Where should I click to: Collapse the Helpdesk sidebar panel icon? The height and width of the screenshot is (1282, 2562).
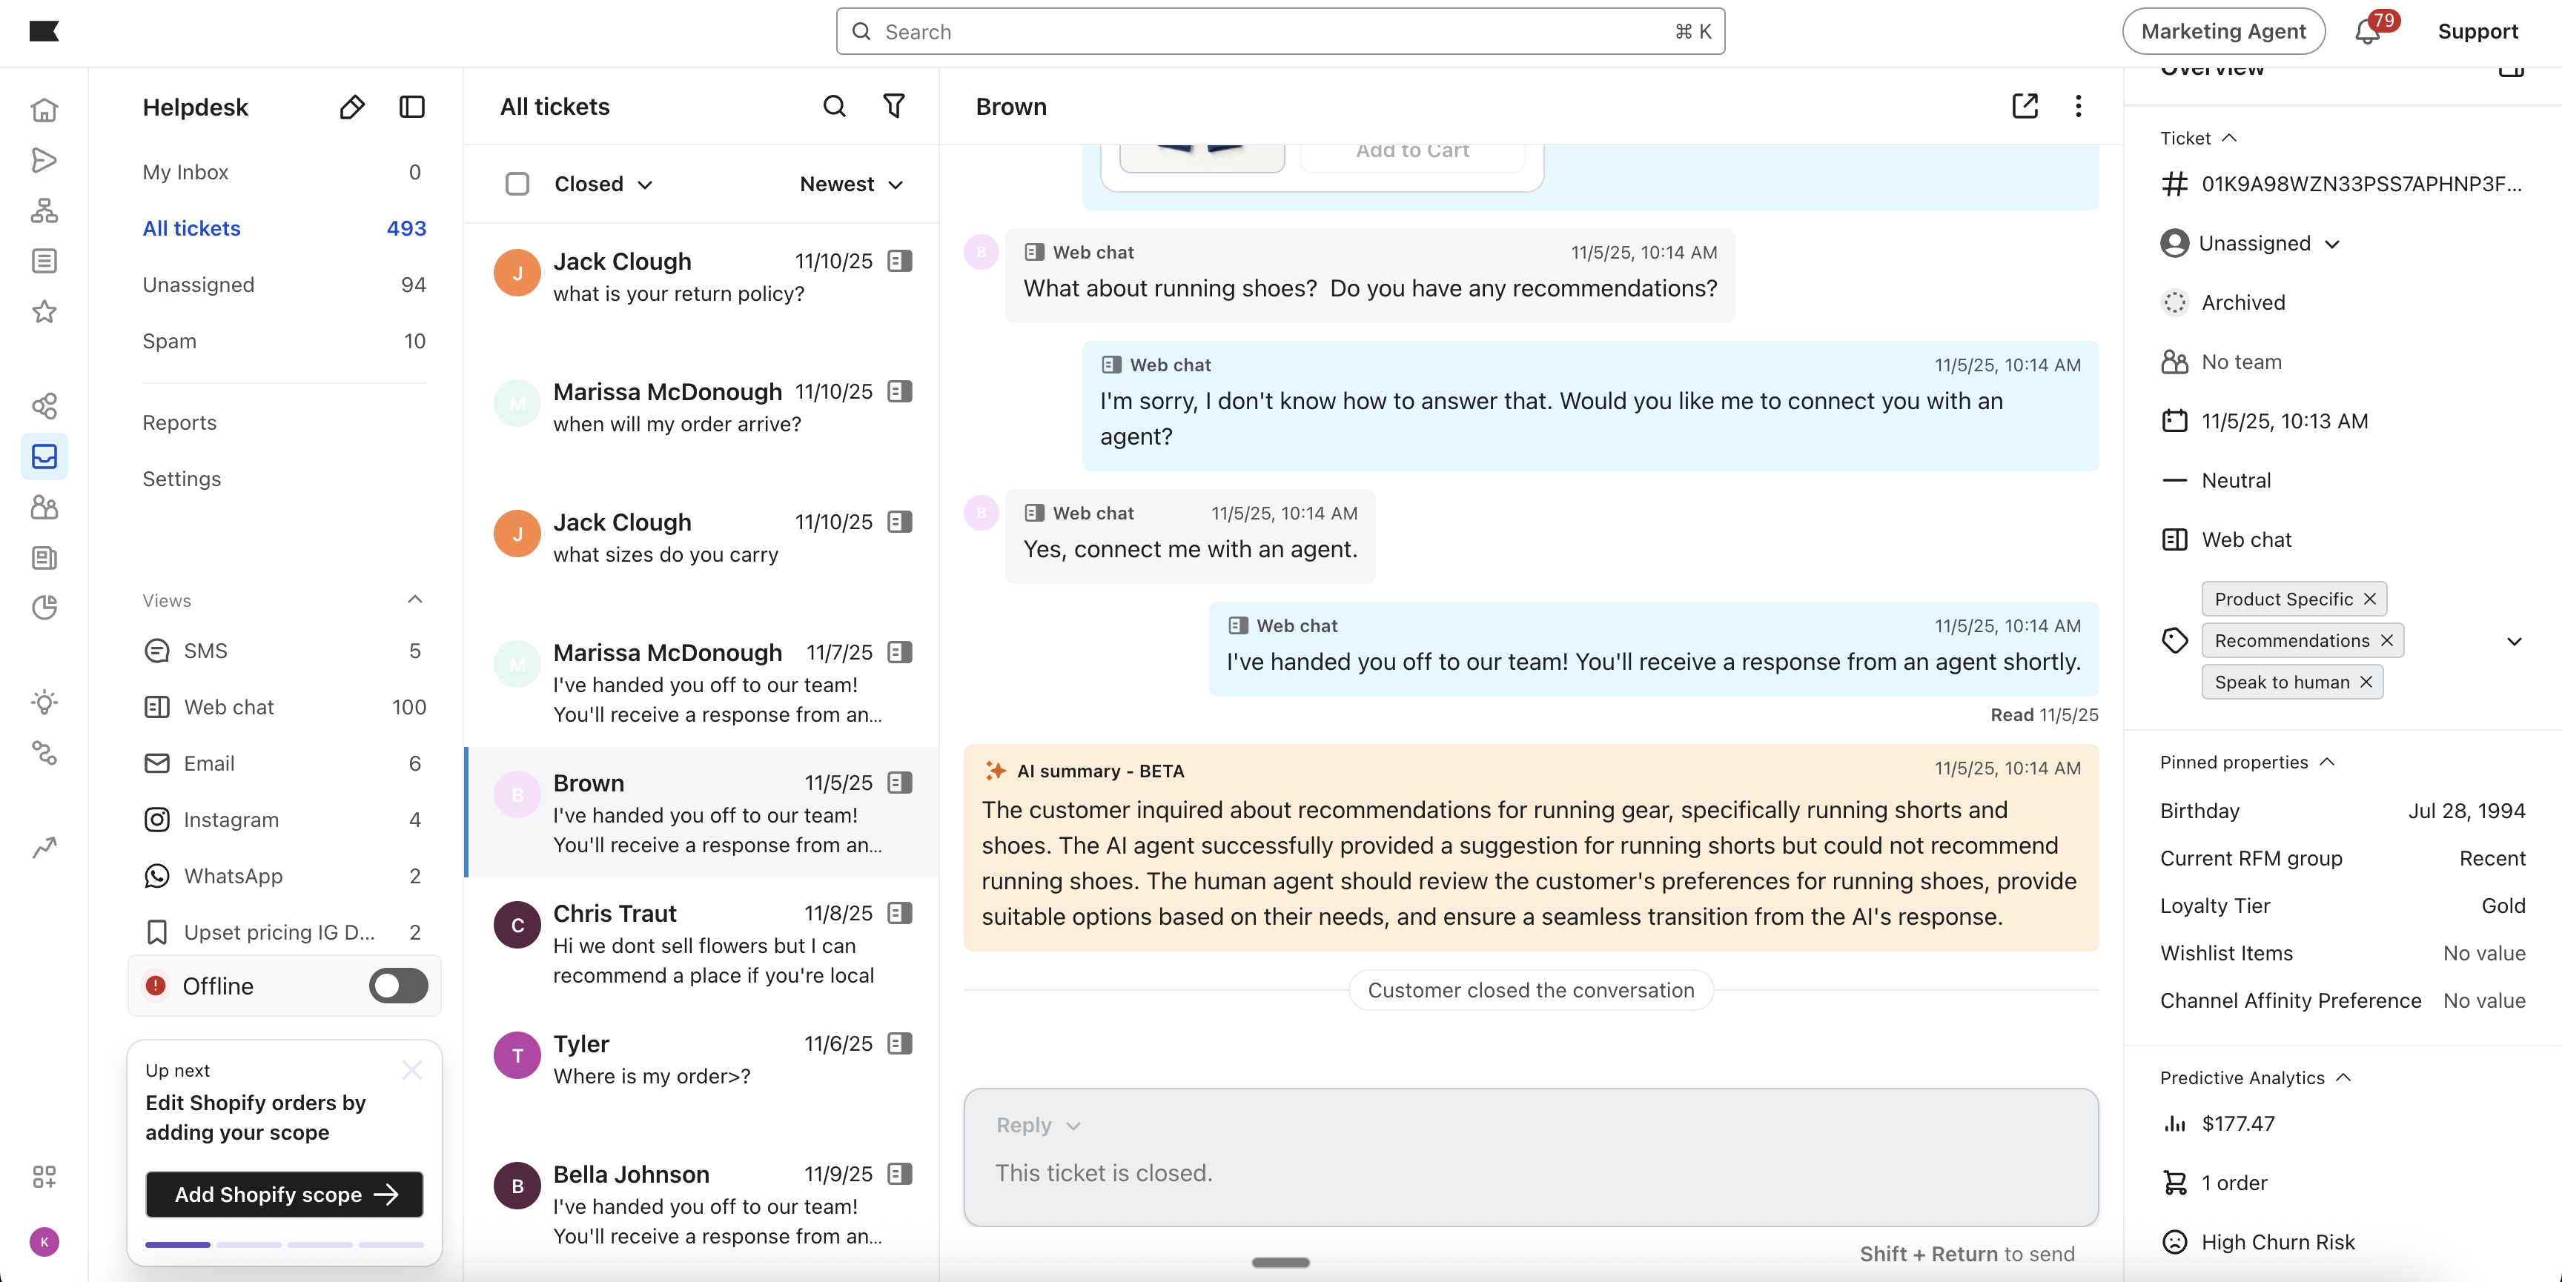pyautogui.click(x=411, y=107)
